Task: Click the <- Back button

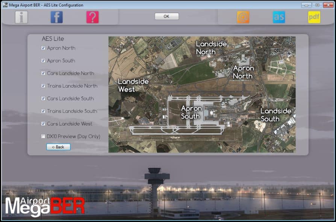Action: (58, 147)
